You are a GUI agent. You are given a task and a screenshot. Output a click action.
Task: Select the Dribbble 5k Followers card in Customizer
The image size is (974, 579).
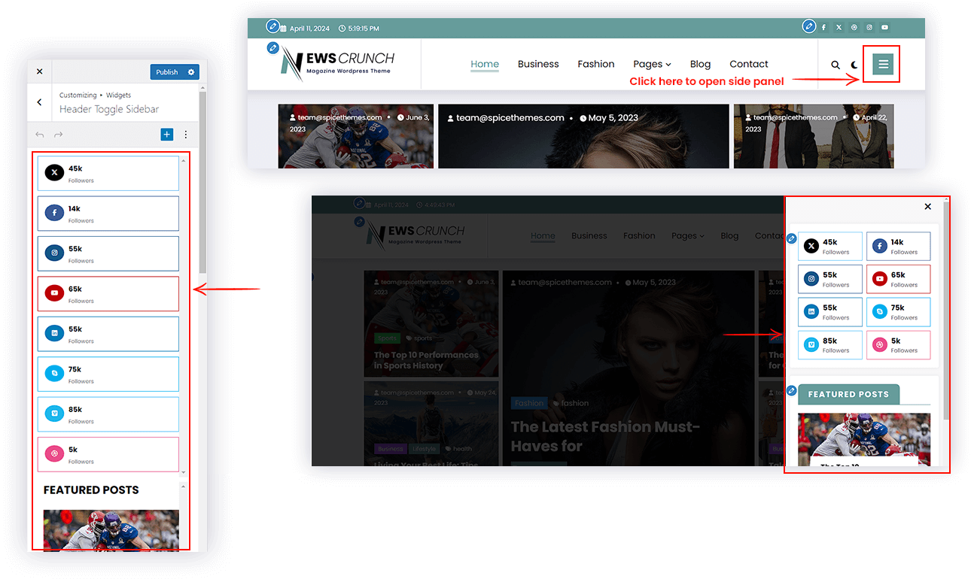click(108, 454)
